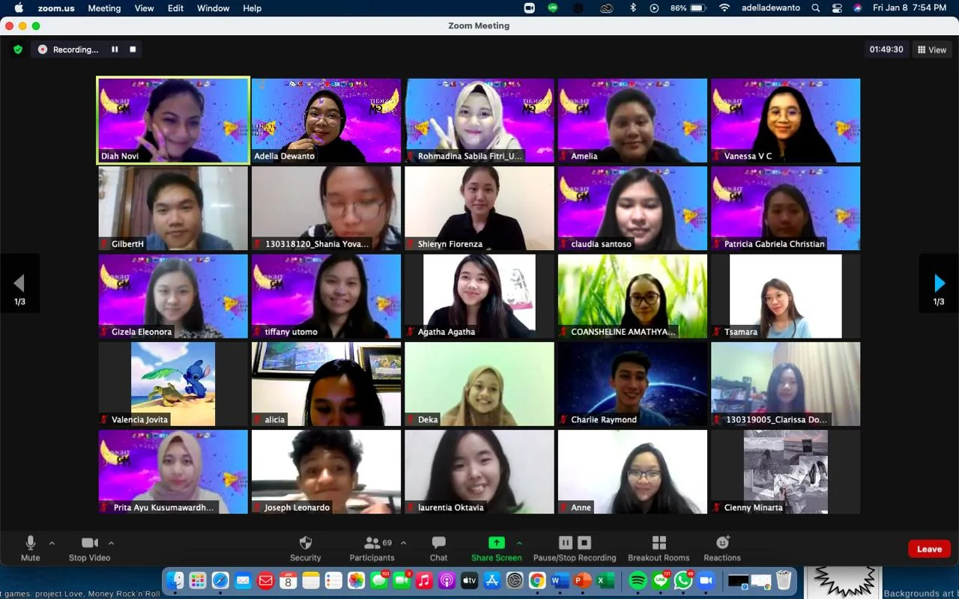Open PowerPoint from the Dock

(x=582, y=580)
